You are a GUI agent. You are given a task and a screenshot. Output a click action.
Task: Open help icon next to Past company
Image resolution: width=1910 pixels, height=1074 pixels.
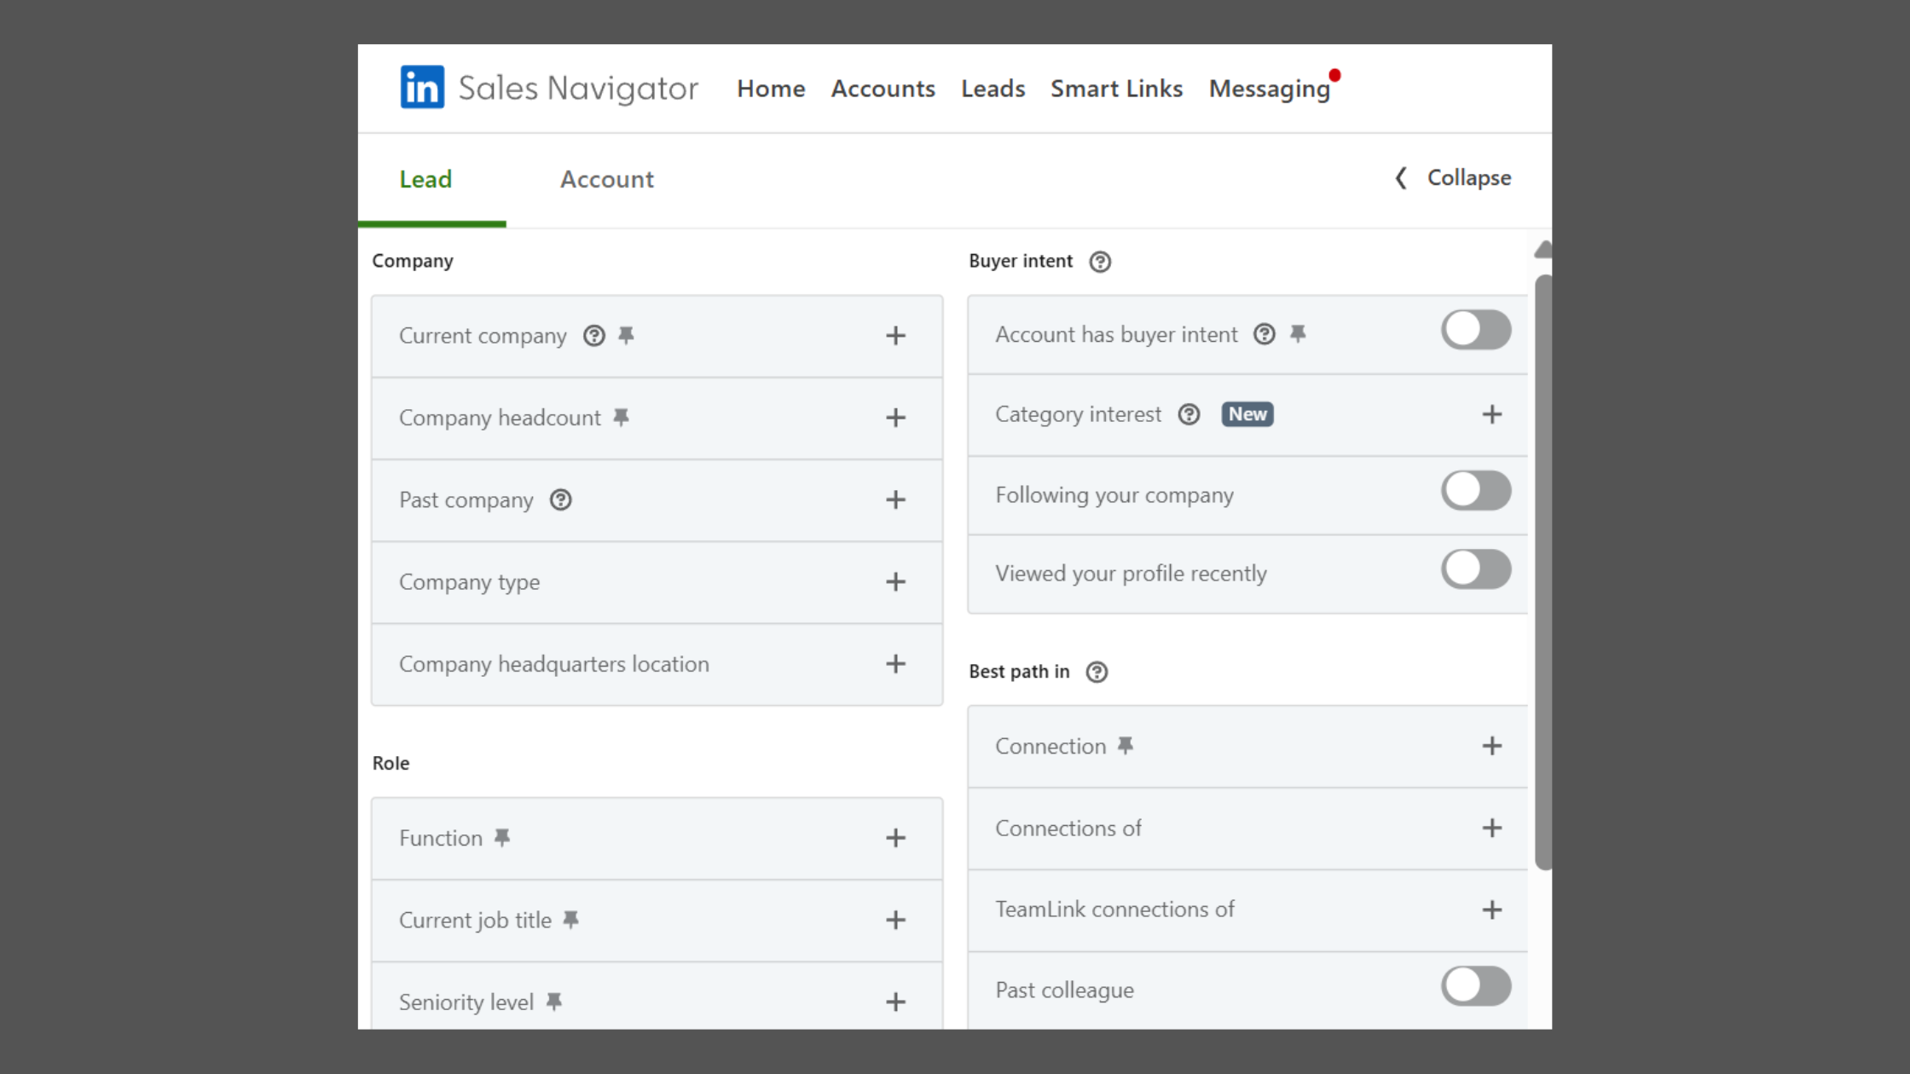pyautogui.click(x=561, y=499)
